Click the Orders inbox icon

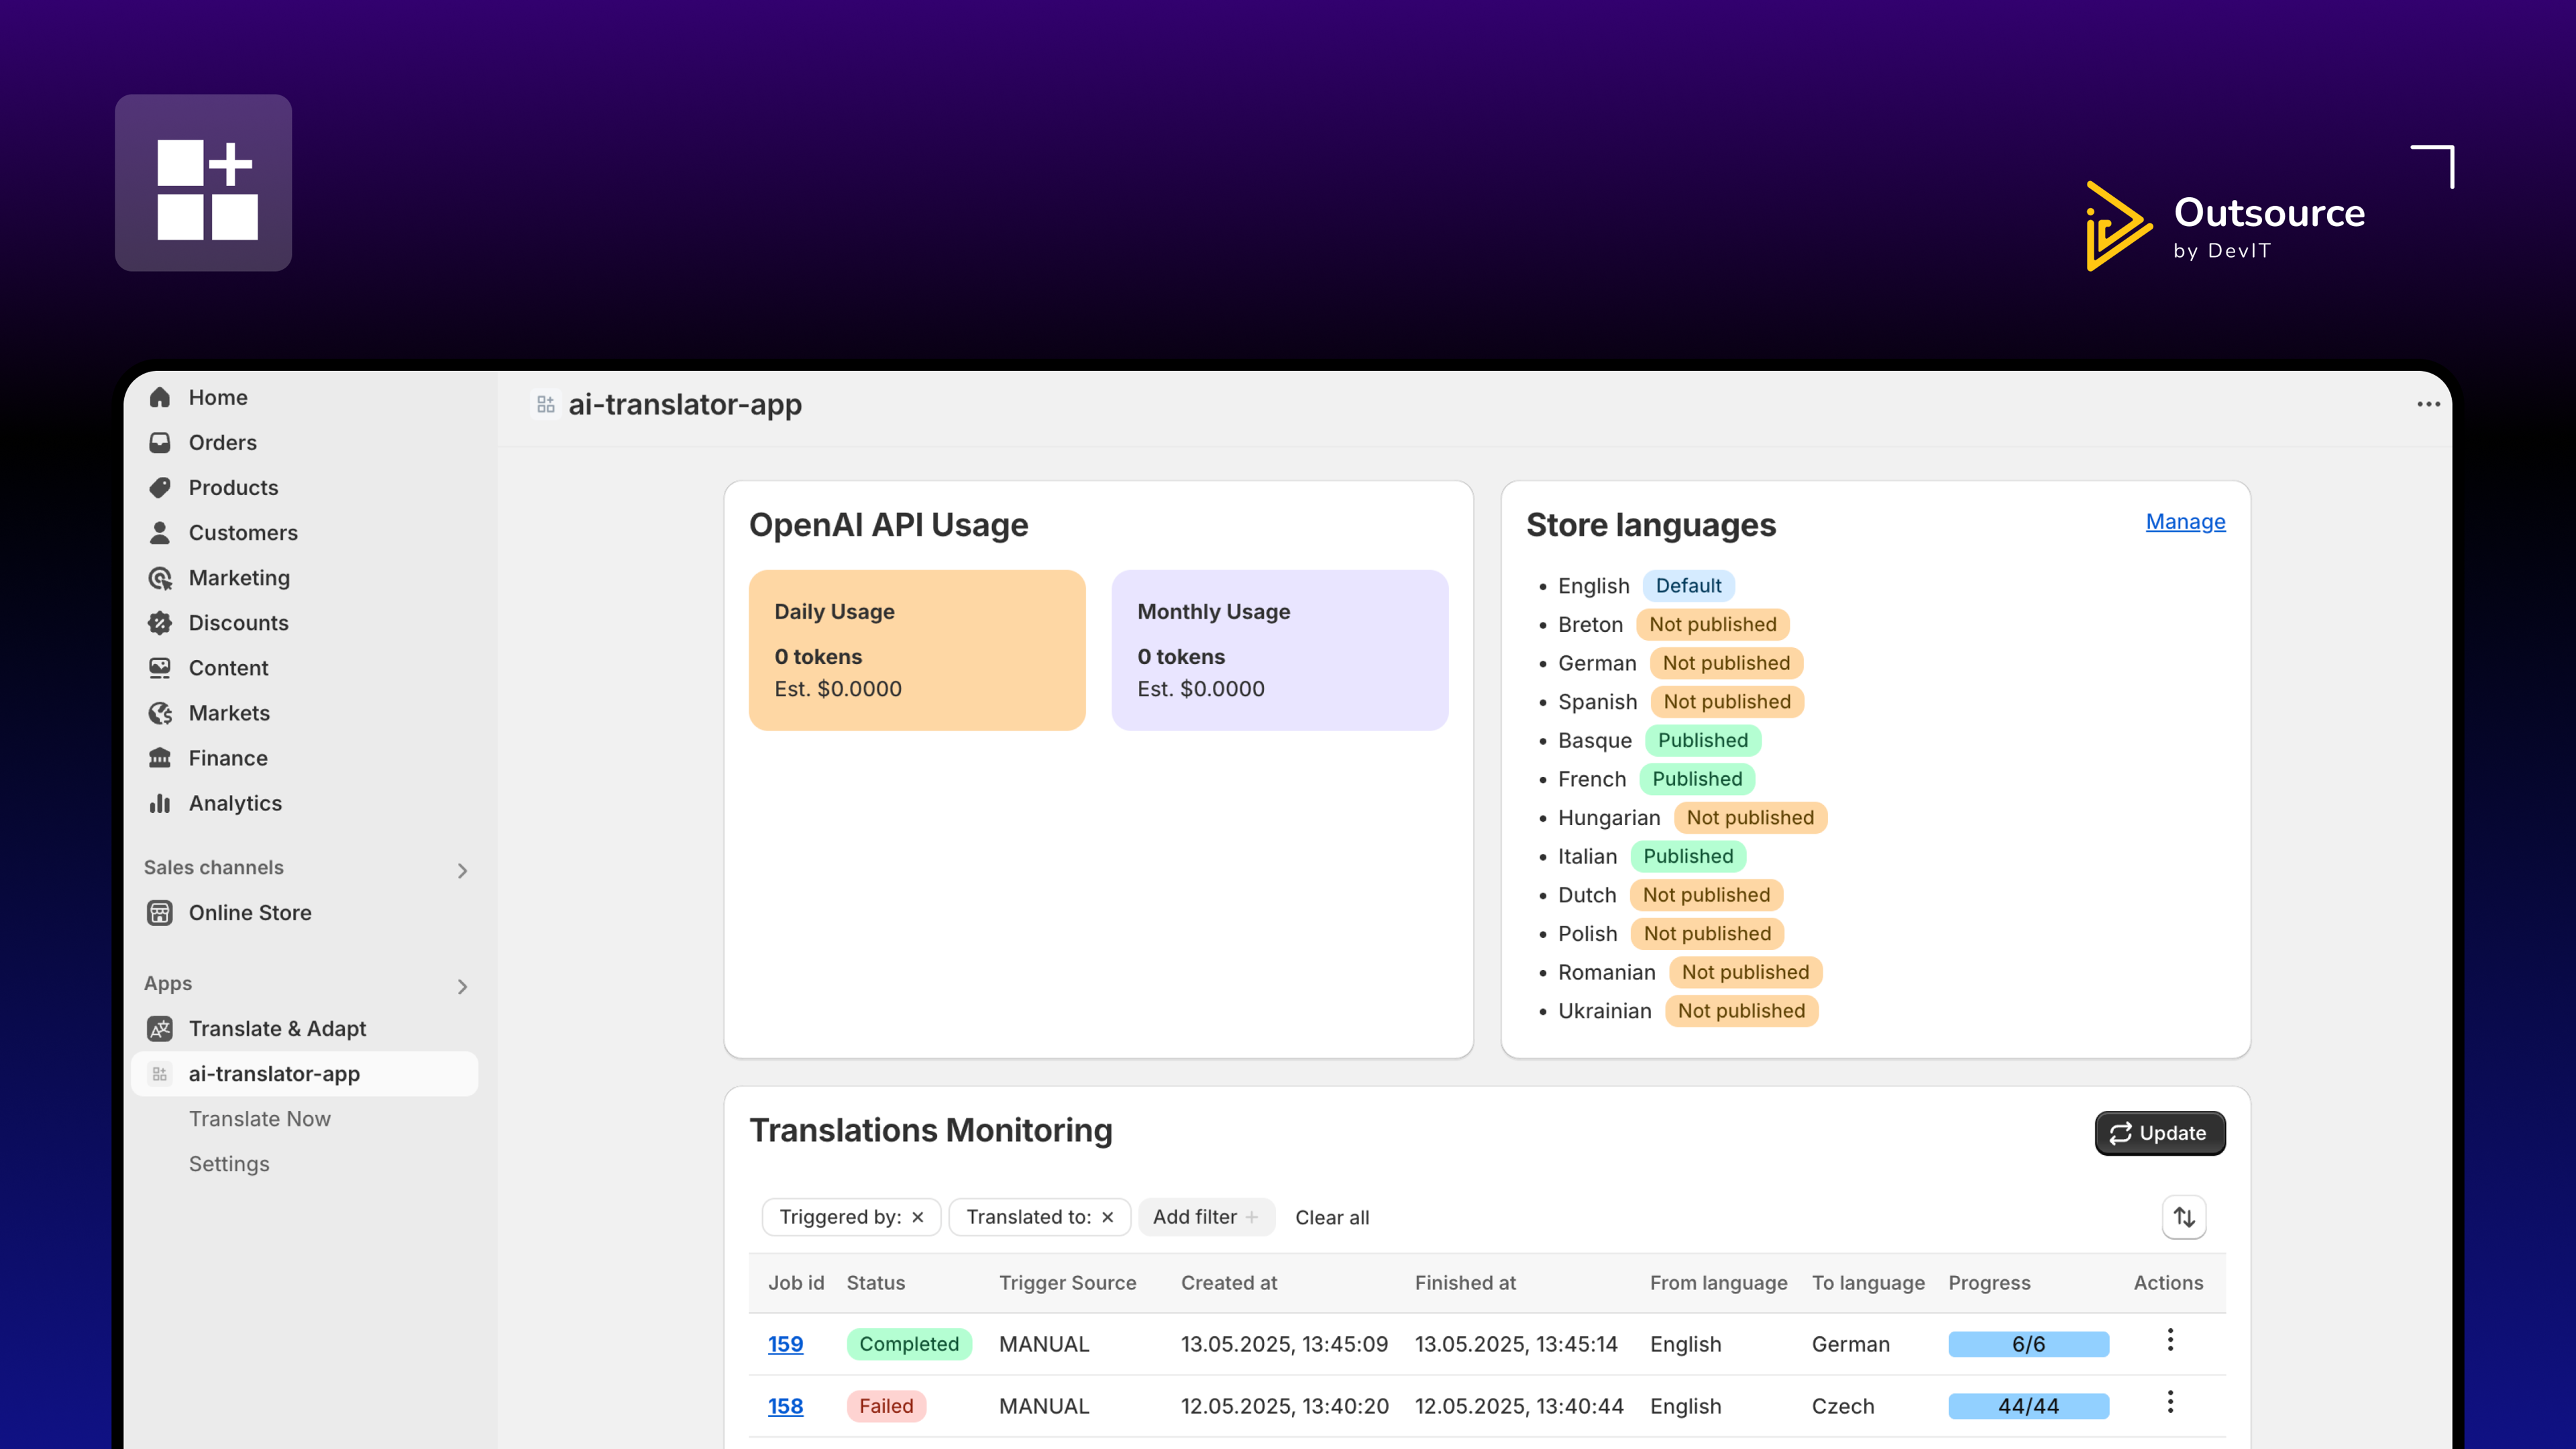coord(160,442)
